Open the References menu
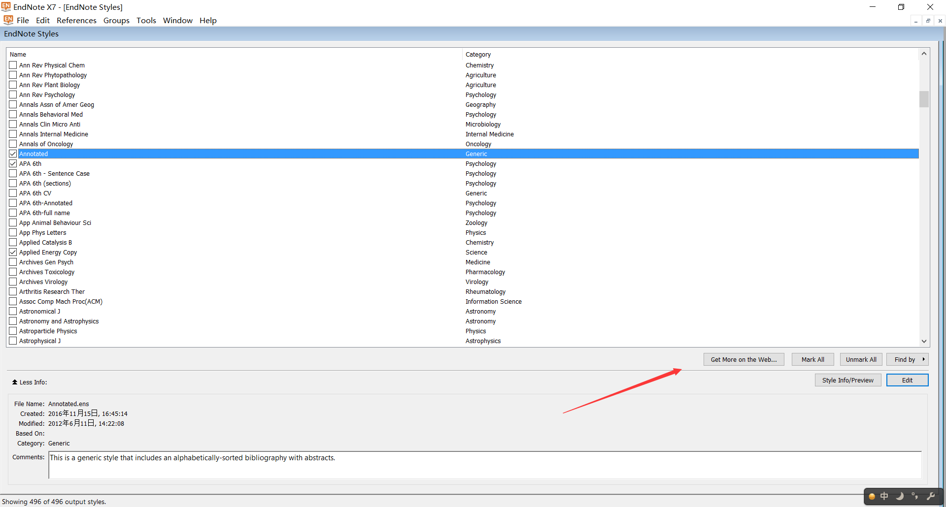The image size is (946, 507). click(76, 20)
